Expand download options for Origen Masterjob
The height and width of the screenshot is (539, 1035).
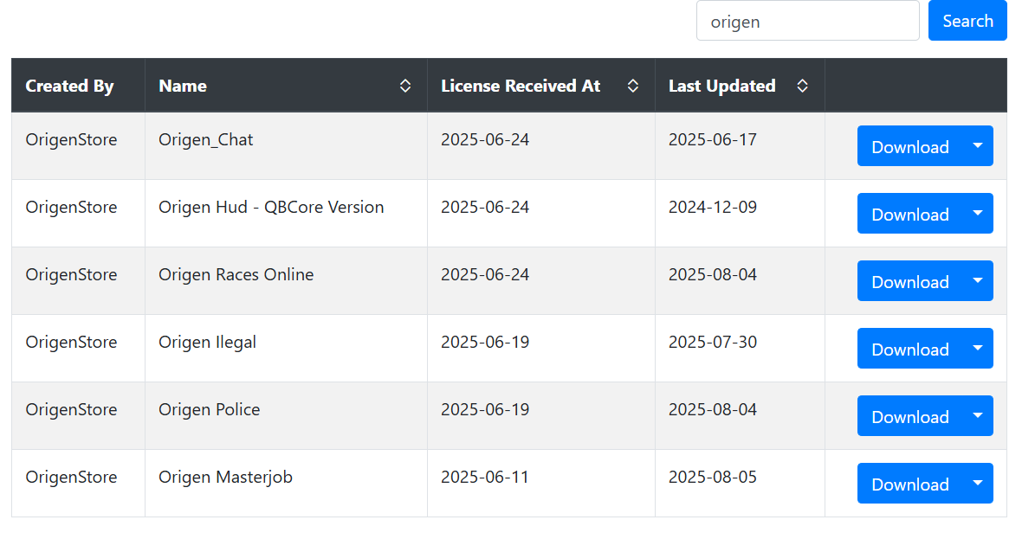[978, 484]
